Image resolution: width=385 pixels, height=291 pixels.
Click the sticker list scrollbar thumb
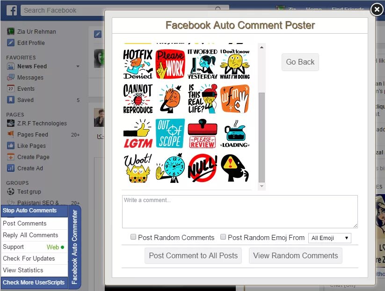click(262, 138)
